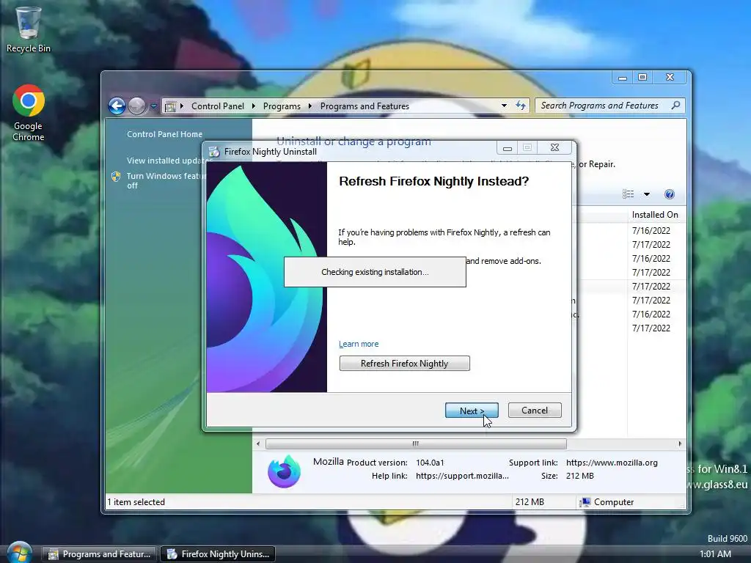Open Control Panel Home link

pyautogui.click(x=164, y=135)
